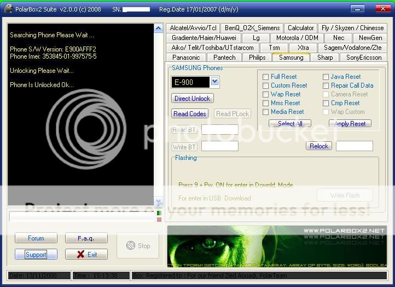Enable Custom Reset checkbox
Image resolution: width=395 pixels, height=287 pixels.
coord(265,86)
